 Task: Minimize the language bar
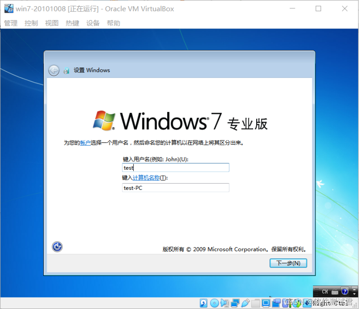(354, 290)
